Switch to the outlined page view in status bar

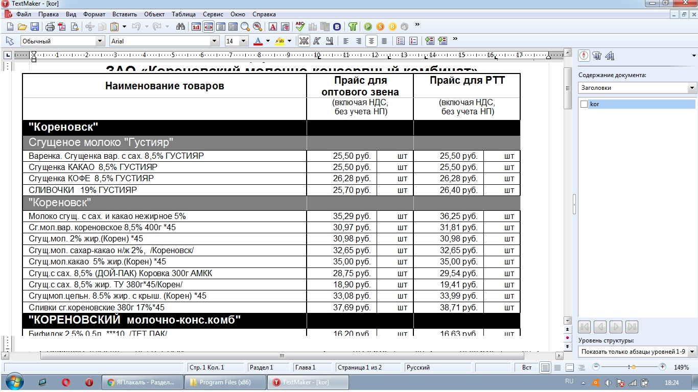click(569, 367)
